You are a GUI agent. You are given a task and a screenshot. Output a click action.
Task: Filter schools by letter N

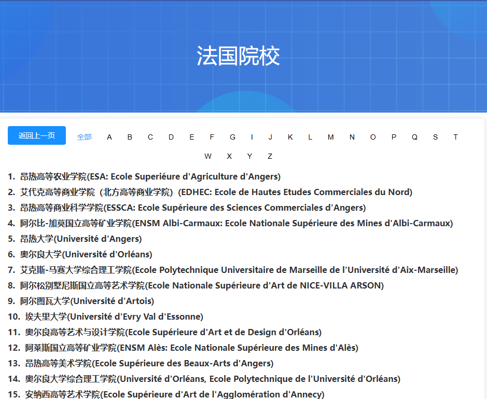352,137
